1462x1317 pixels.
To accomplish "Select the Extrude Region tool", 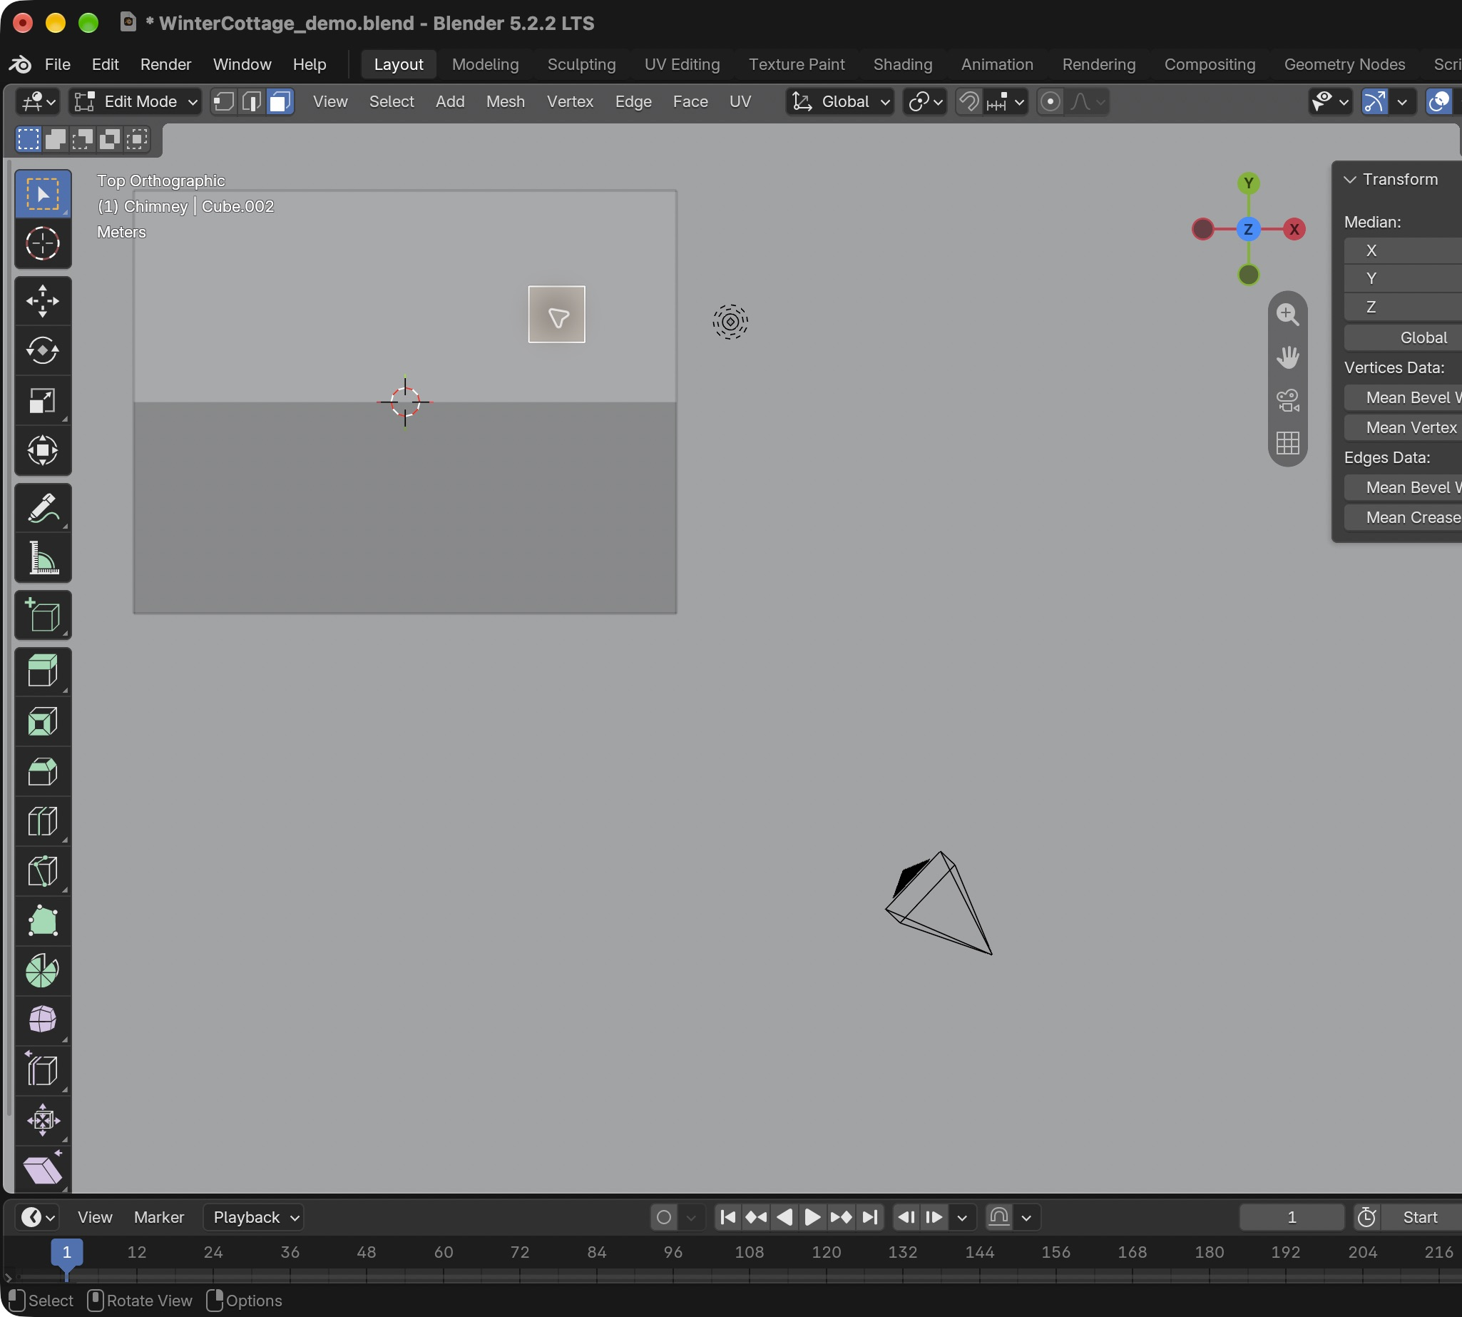I will tap(43, 671).
